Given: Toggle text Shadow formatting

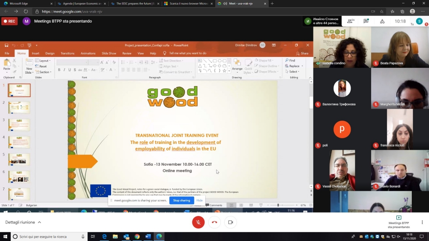Looking at the screenshot, I should click(75, 70).
